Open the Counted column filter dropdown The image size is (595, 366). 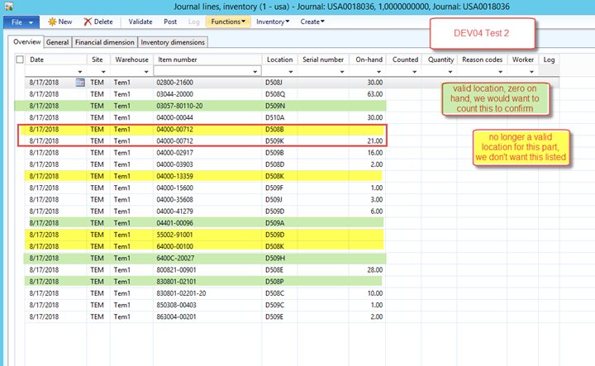(414, 72)
